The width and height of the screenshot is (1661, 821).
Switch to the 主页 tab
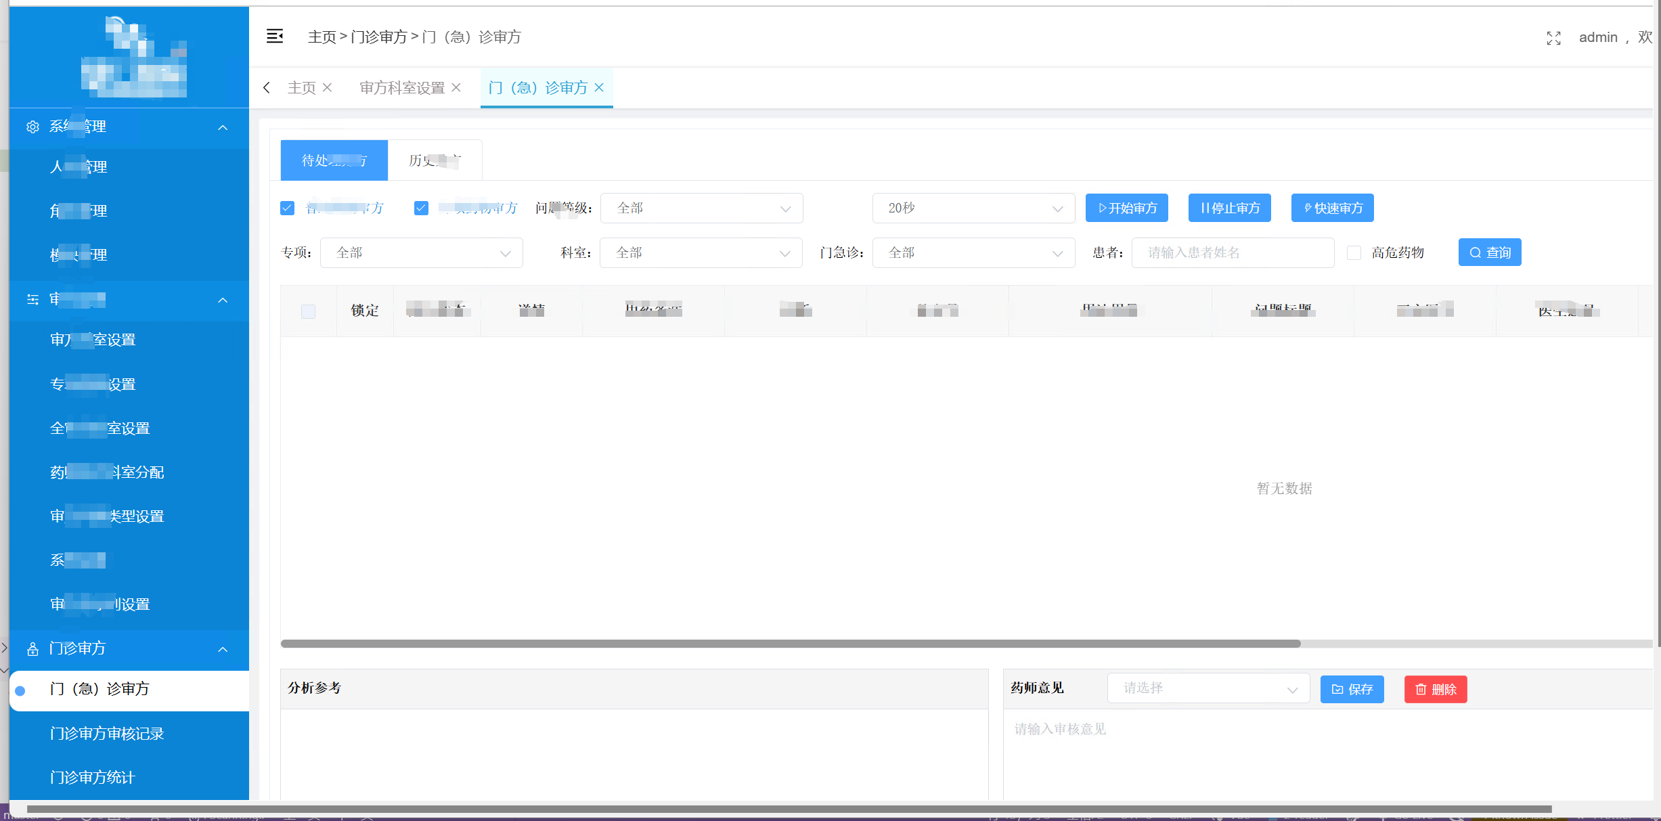(x=302, y=87)
